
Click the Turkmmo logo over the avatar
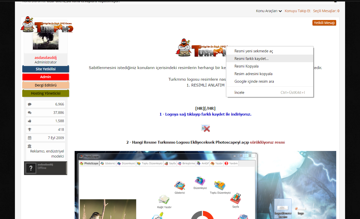[x=47, y=25]
